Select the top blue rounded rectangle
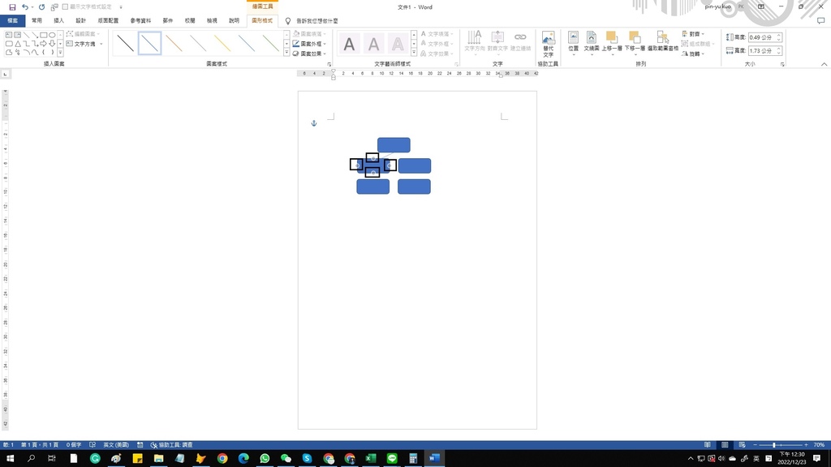The image size is (831, 467). click(394, 145)
